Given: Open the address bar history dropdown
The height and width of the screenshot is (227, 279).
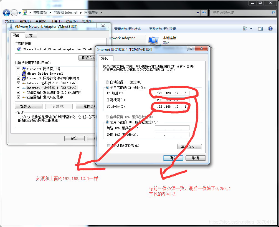Looking at the screenshot, I should pyautogui.click(x=198, y=13).
